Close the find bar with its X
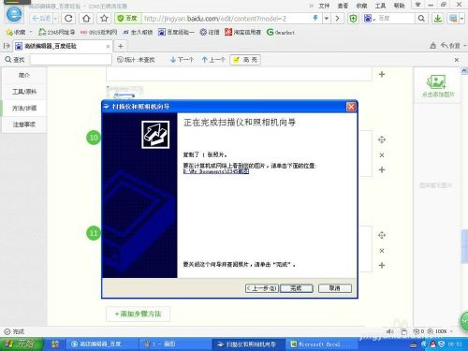Viewport: 468px width, 351px height. tap(457, 60)
